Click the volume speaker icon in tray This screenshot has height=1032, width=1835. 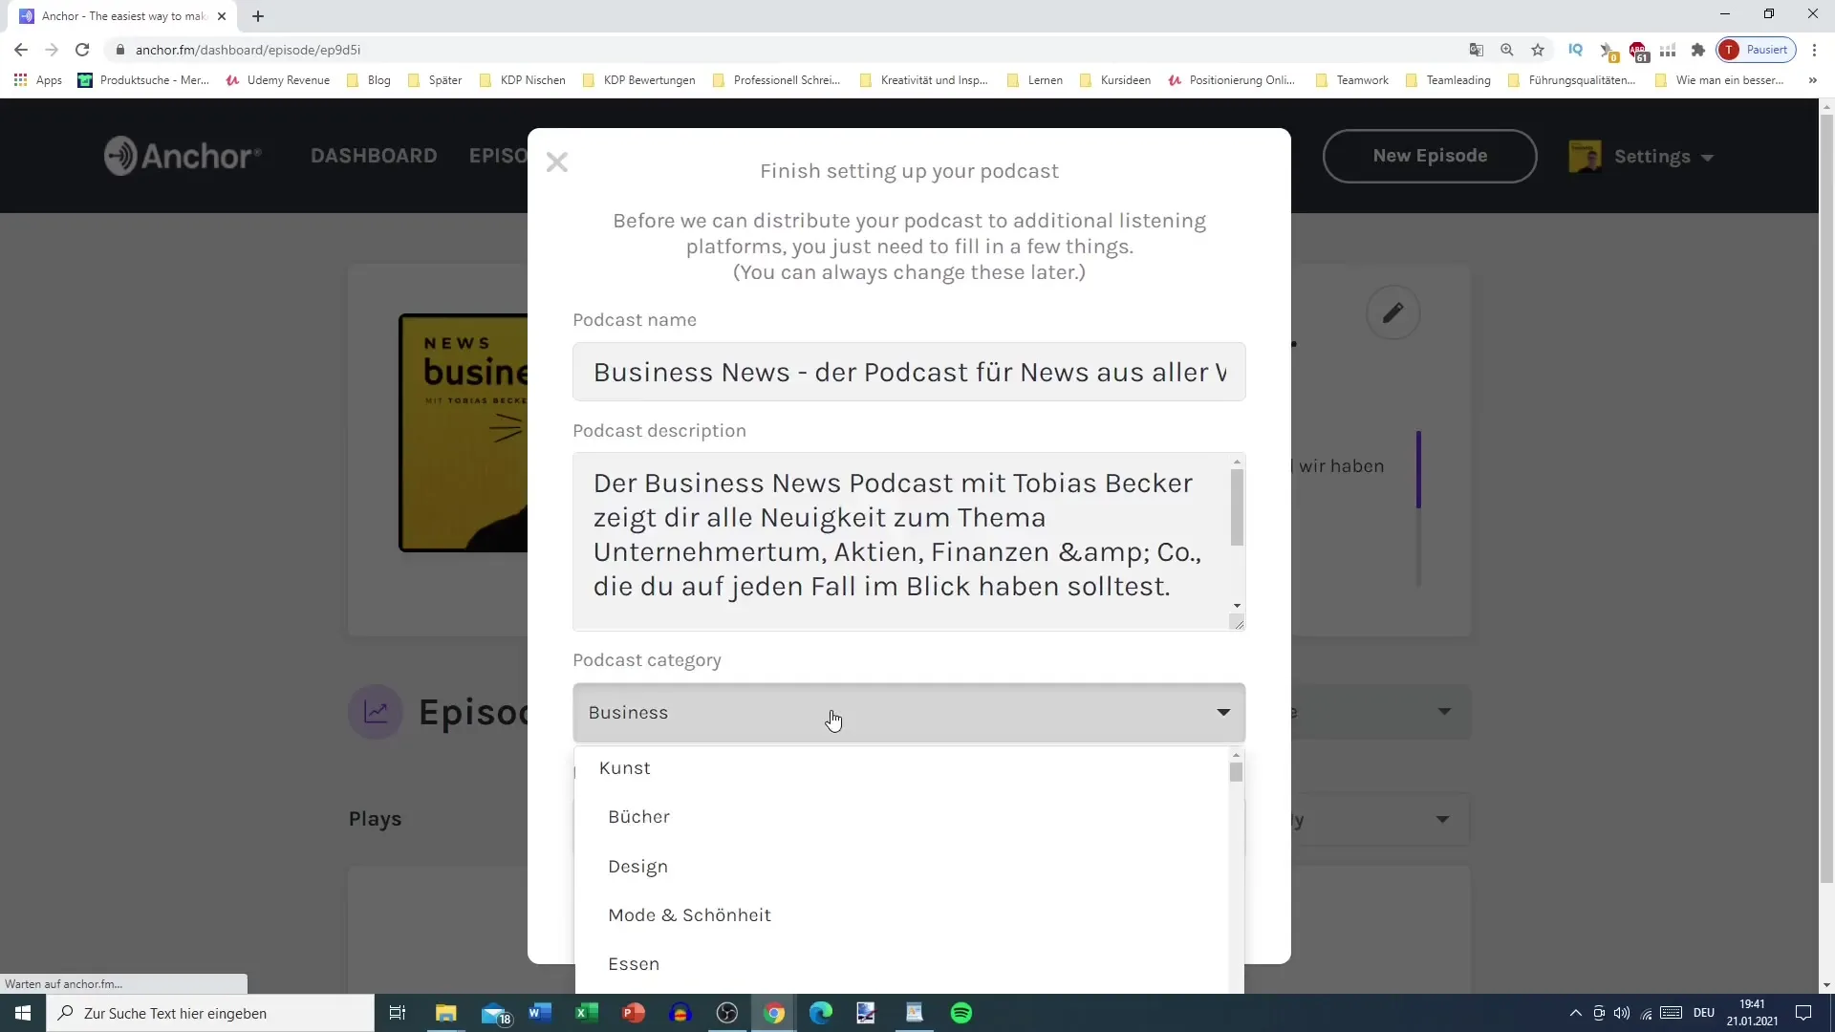[x=1622, y=1013]
